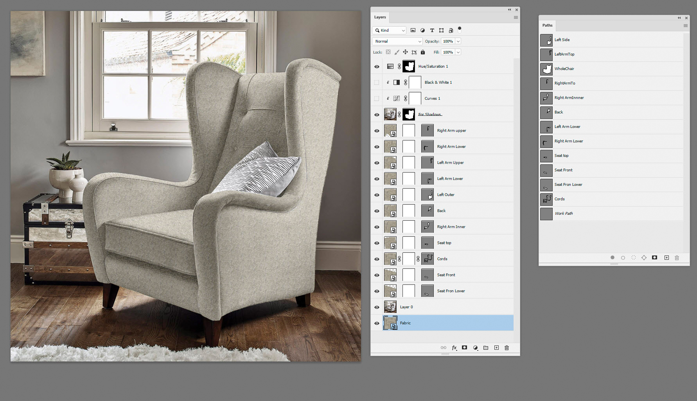This screenshot has width=697, height=401.
Task: Click the Create new group folder icon
Action: pos(485,347)
